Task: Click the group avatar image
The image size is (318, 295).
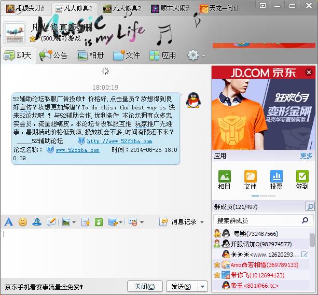Action: coord(15,33)
